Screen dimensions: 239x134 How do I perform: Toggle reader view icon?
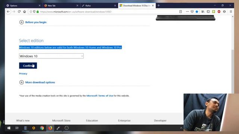pos(180,12)
